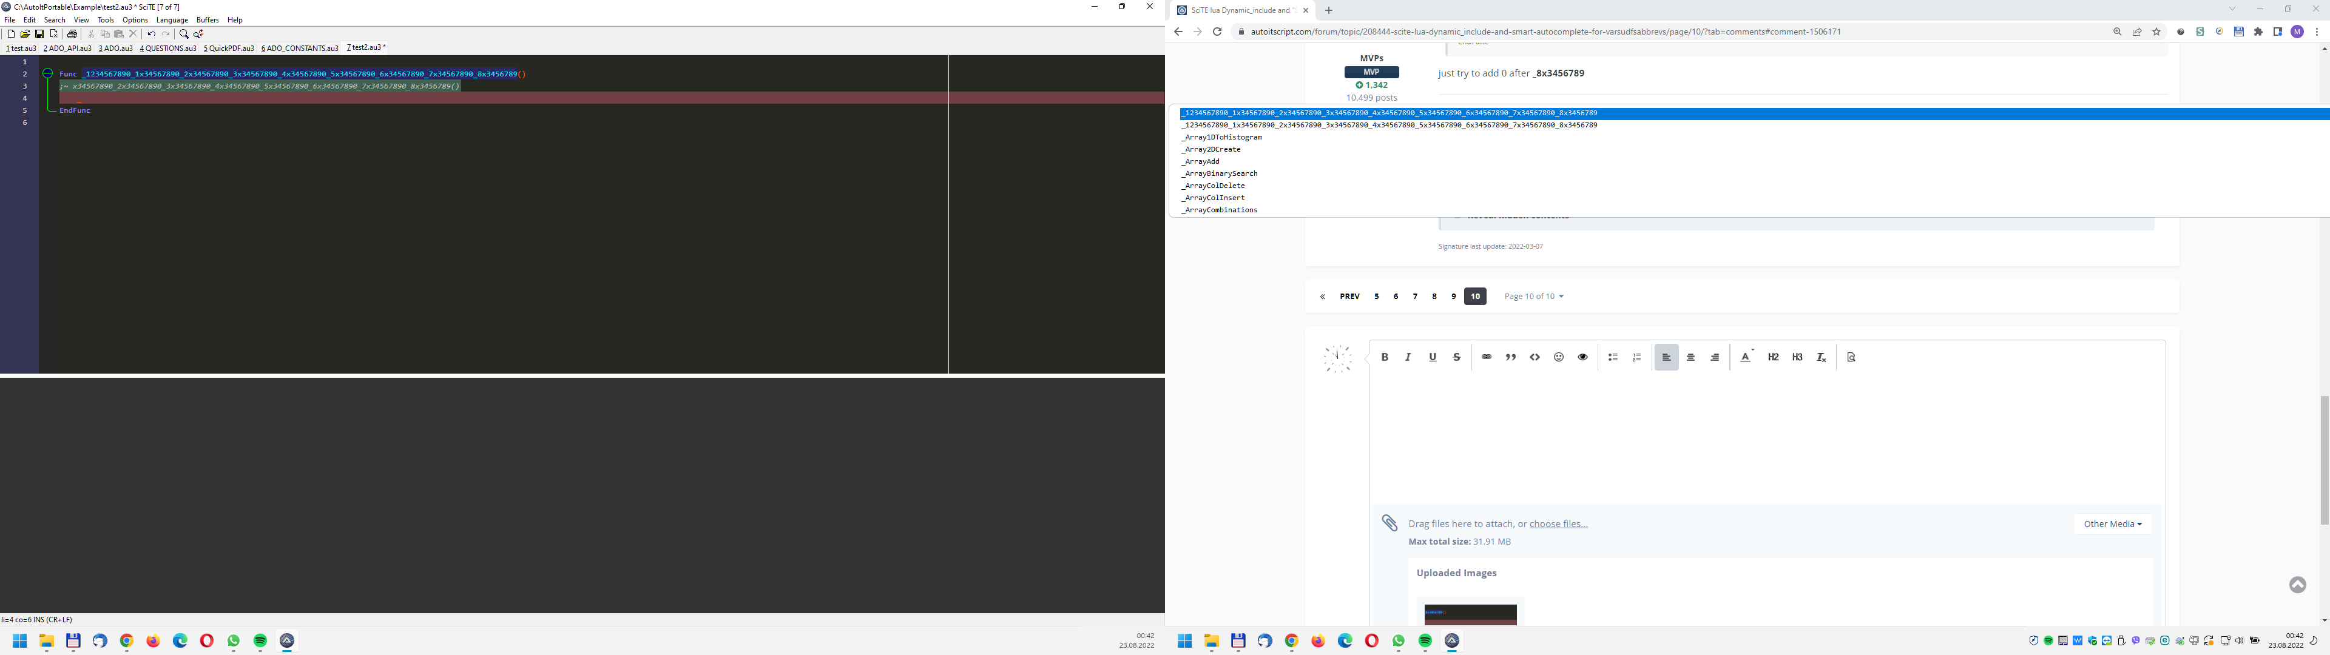The height and width of the screenshot is (655, 2330).
Task: Open the Buffers menu in SciTE
Action: click(x=208, y=20)
